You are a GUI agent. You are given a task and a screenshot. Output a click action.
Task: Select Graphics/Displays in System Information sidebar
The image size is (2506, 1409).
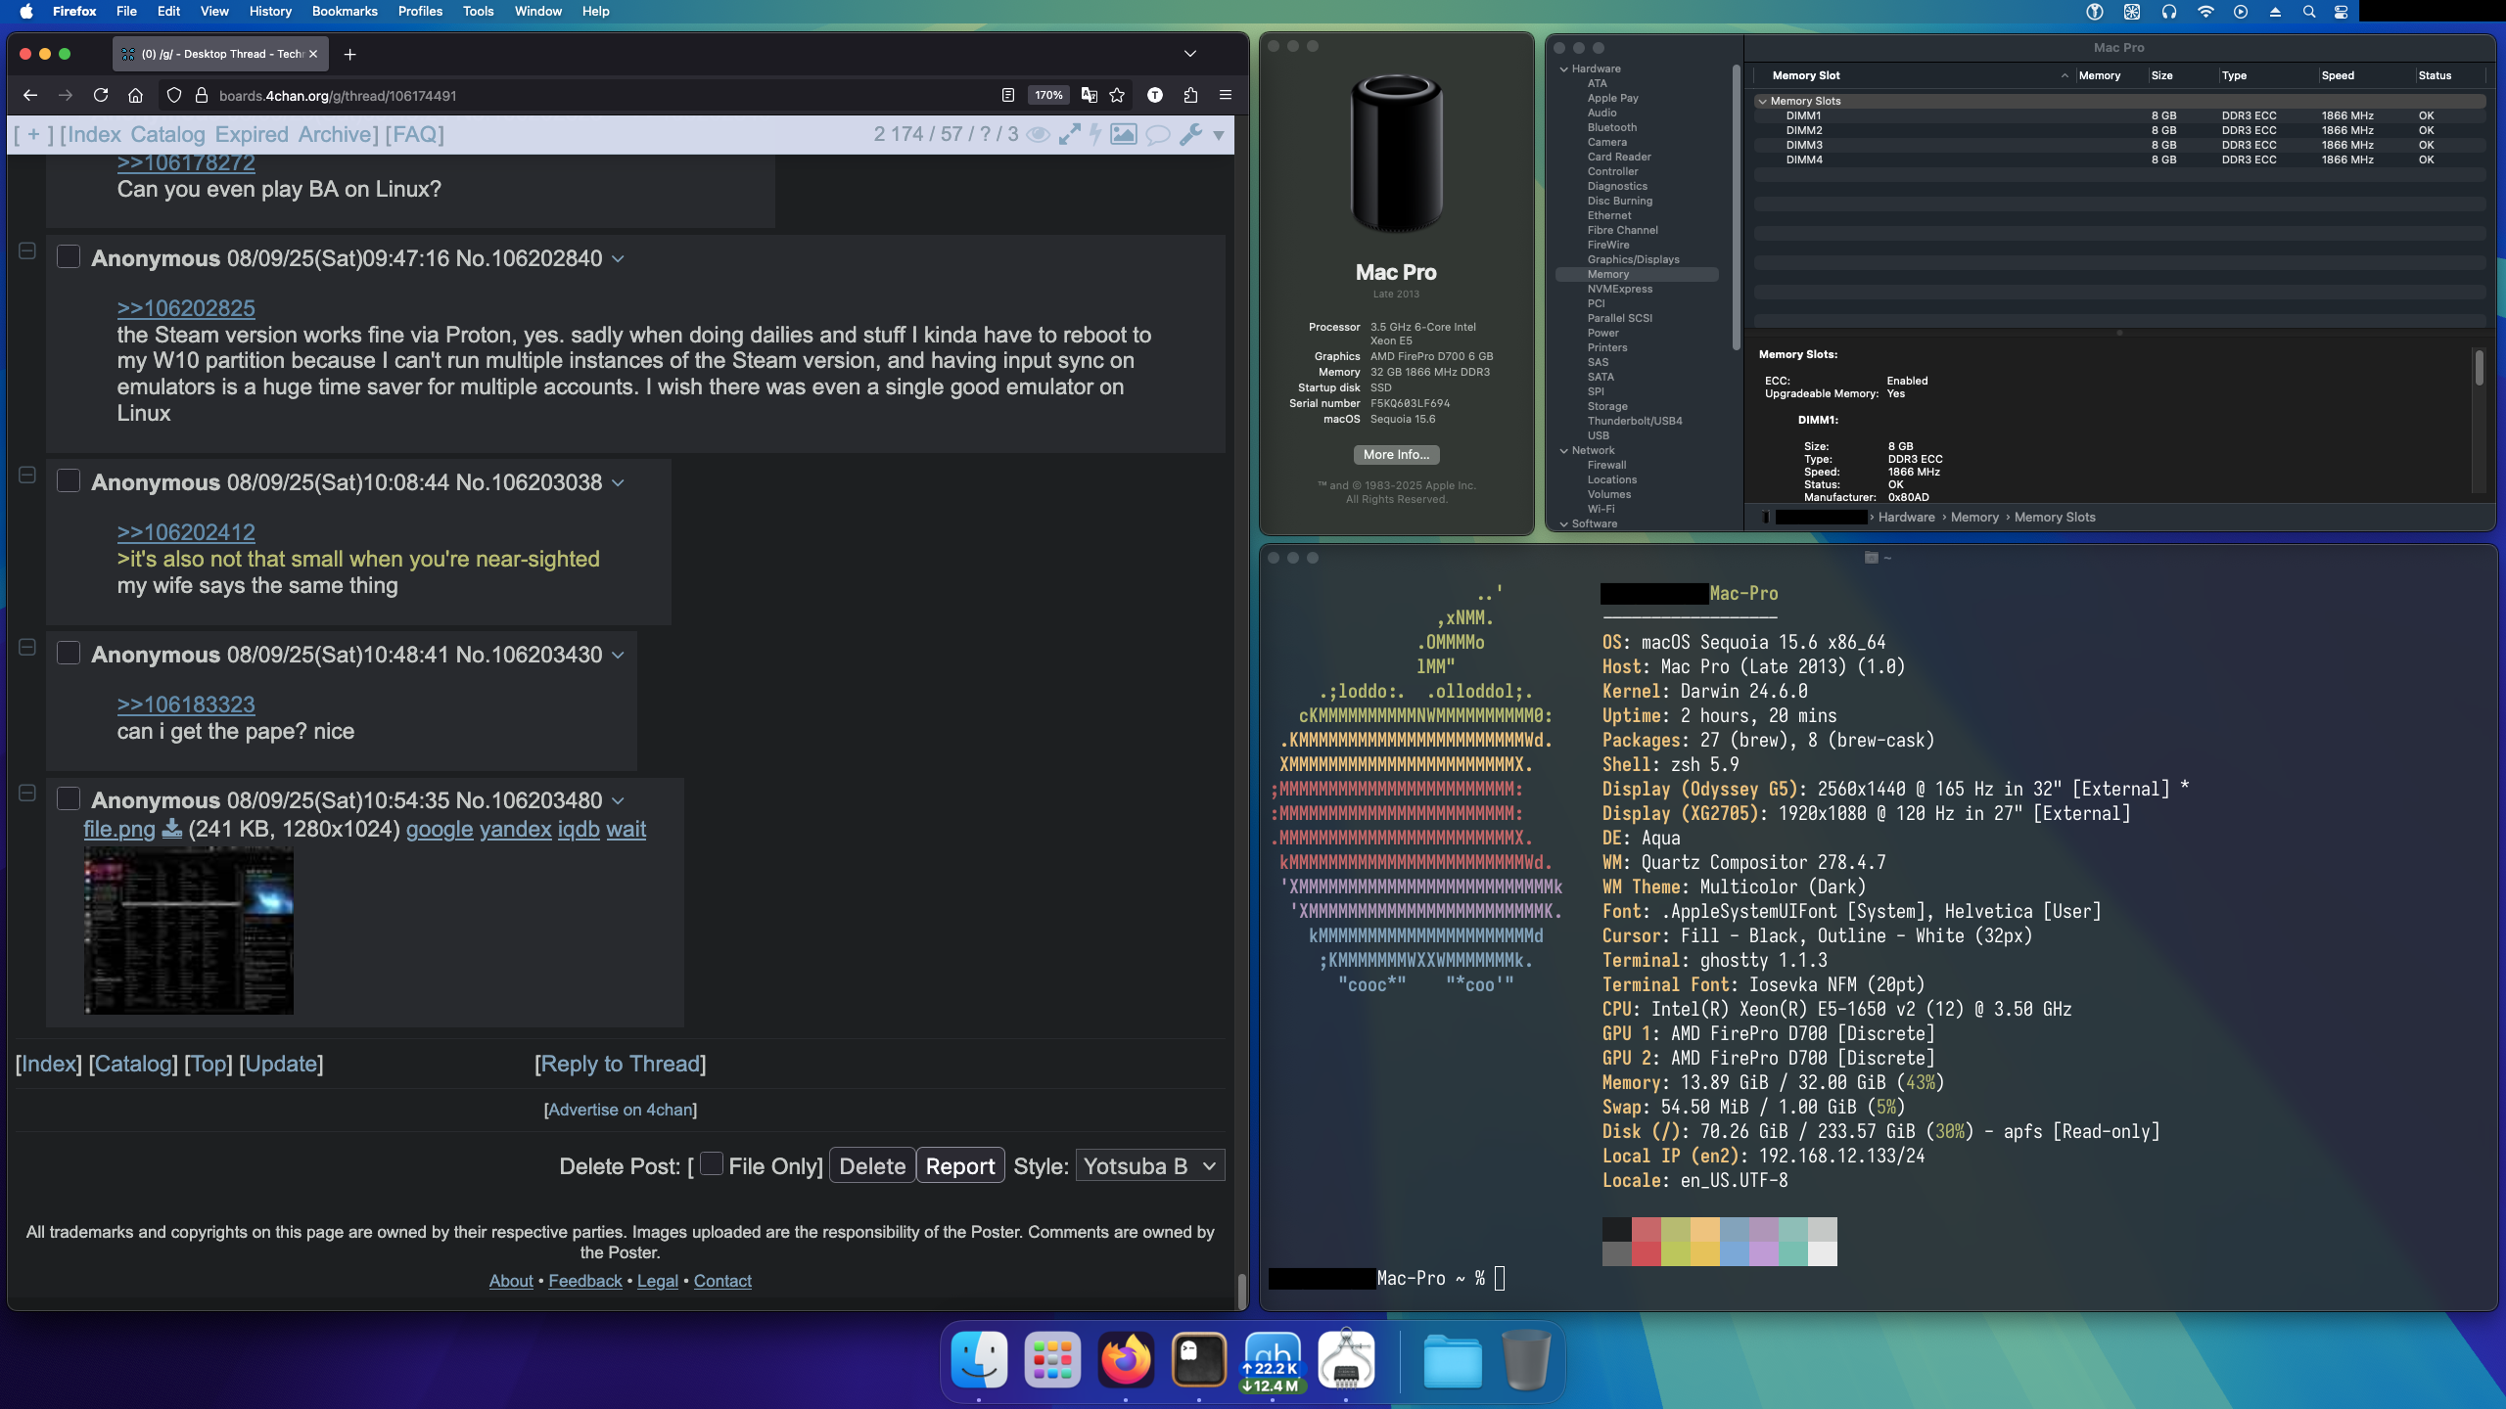click(x=1634, y=259)
